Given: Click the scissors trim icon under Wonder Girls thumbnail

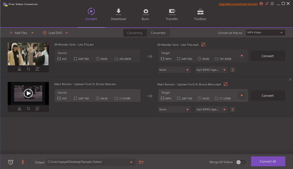Looking at the screenshot, I should [19, 69].
